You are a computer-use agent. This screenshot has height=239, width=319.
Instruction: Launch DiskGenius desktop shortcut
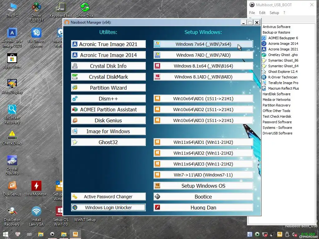click(12, 189)
